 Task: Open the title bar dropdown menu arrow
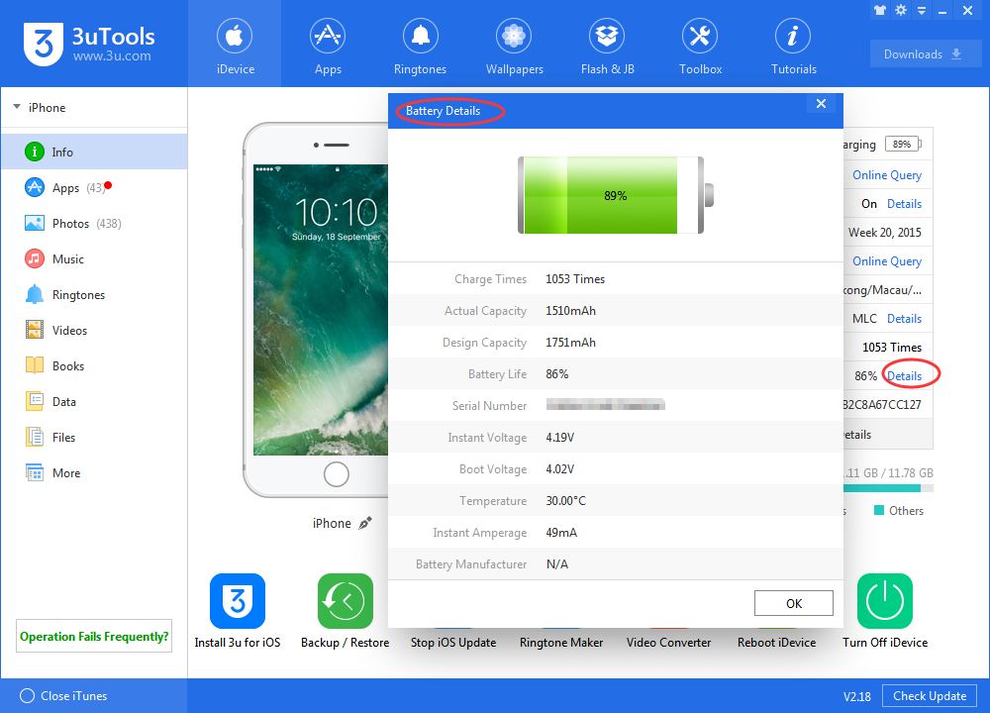(x=921, y=10)
